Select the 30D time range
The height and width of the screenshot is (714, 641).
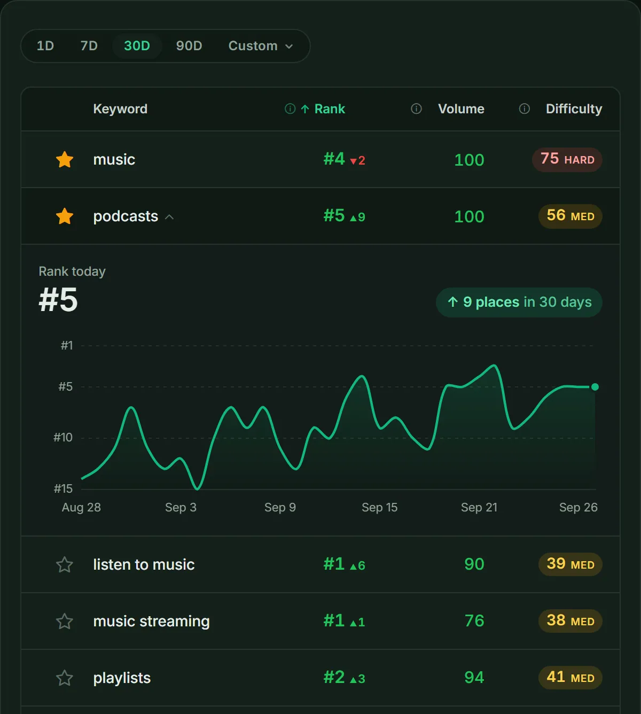point(137,46)
